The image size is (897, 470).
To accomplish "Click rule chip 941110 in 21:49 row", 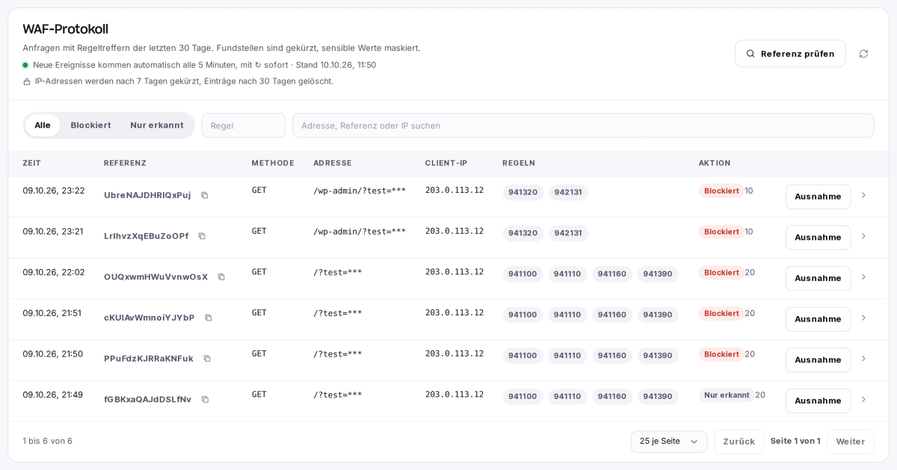I will [567, 397].
